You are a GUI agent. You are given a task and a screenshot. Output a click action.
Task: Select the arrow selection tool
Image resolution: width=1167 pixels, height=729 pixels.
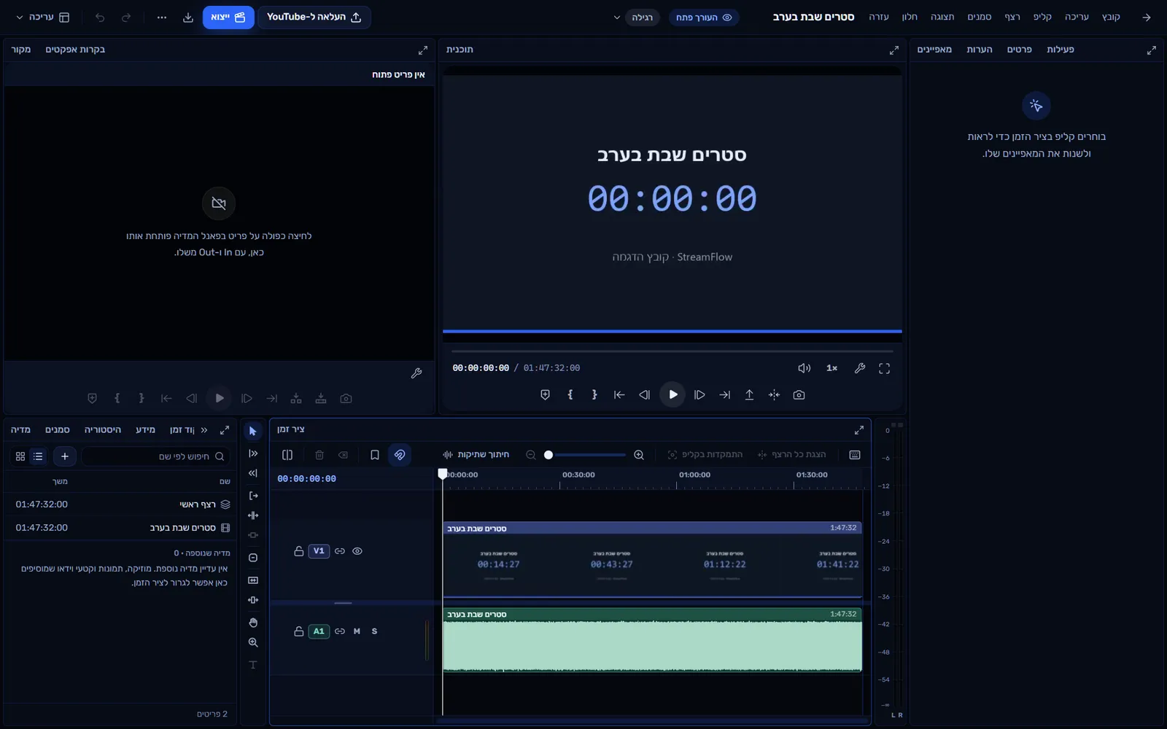(253, 431)
